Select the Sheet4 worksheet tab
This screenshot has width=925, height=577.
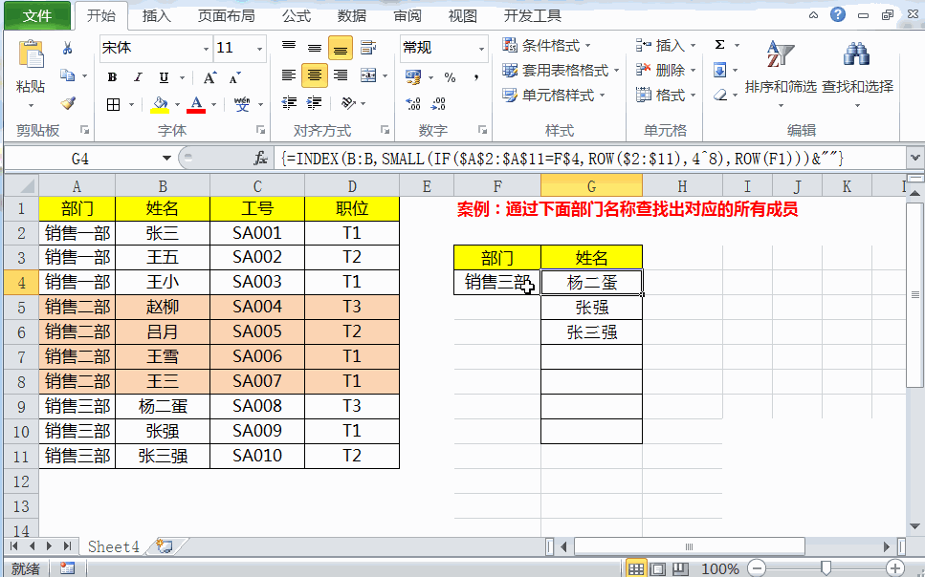[113, 547]
